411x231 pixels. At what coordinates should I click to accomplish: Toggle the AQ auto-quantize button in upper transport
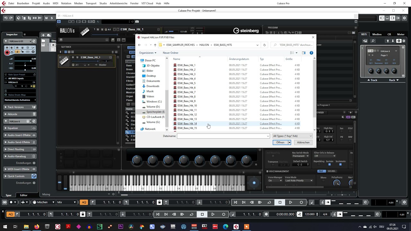(84, 202)
